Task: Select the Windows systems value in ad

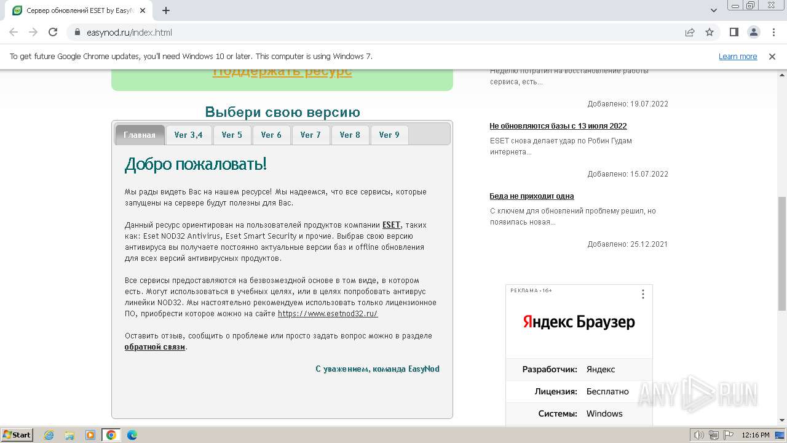Action: (x=604, y=413)
